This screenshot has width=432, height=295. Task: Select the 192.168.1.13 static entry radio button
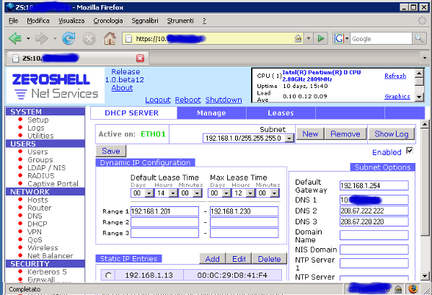(108, 276)
